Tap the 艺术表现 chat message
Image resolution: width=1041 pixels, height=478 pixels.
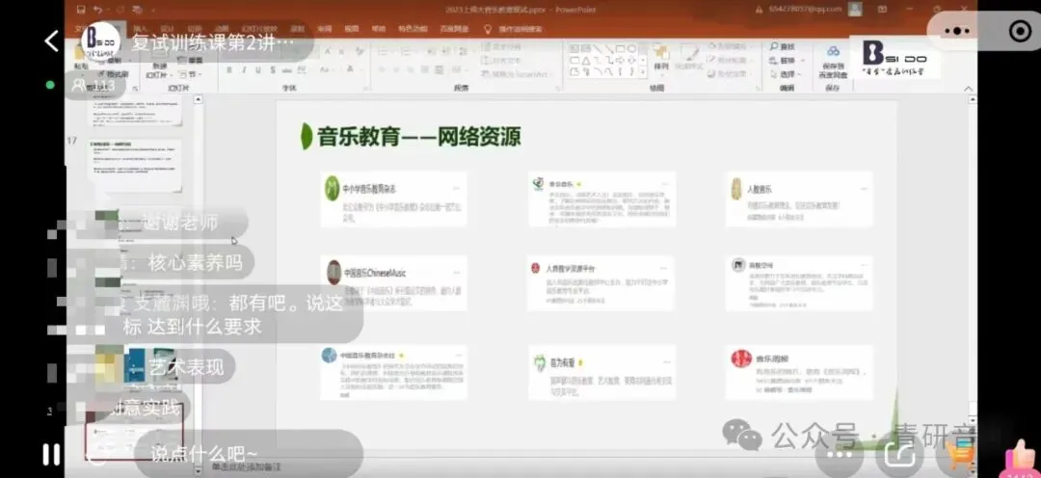[x=186, y=366]
